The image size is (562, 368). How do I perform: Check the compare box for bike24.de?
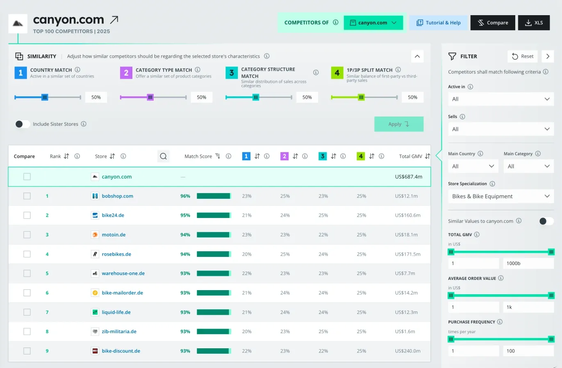pyautogui.click(x=27, y=215)
